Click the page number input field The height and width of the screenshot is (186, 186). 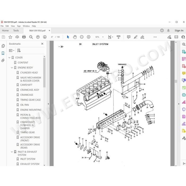click(52, 37)
